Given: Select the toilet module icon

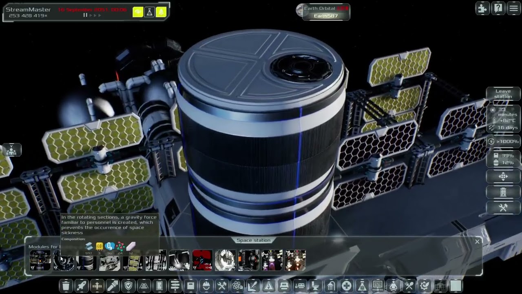Looking at the screenshot, I should (315, 286).
